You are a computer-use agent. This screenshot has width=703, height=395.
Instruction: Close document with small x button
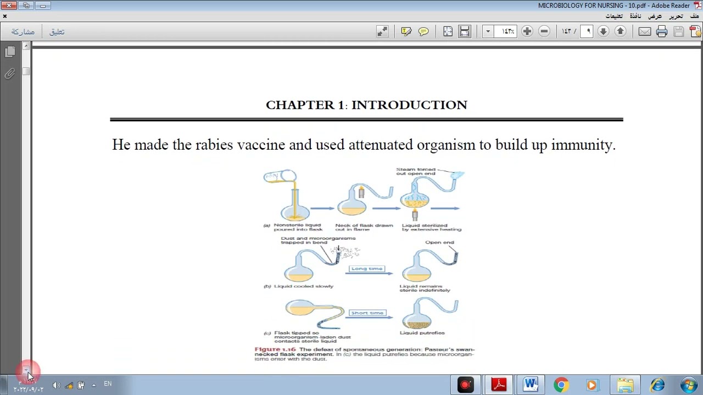[x=4, y=16]
